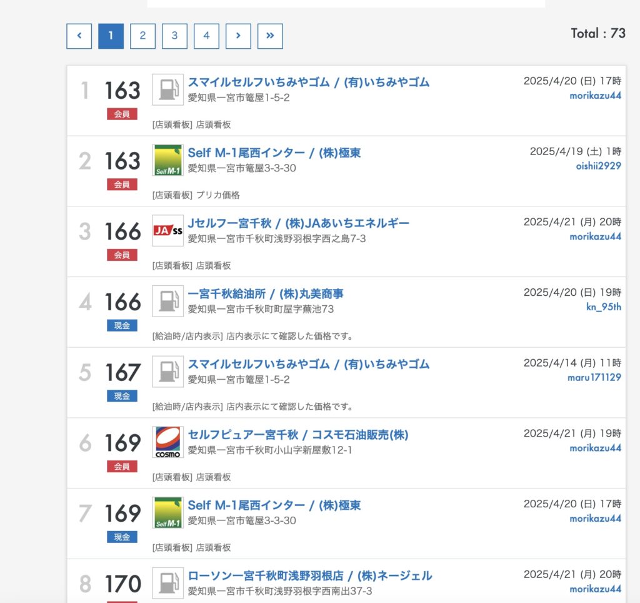This screenshot has height=603, width=640.
Task: Open Jセルフ一宮千秋 station link
Action: tap(298, 223)
